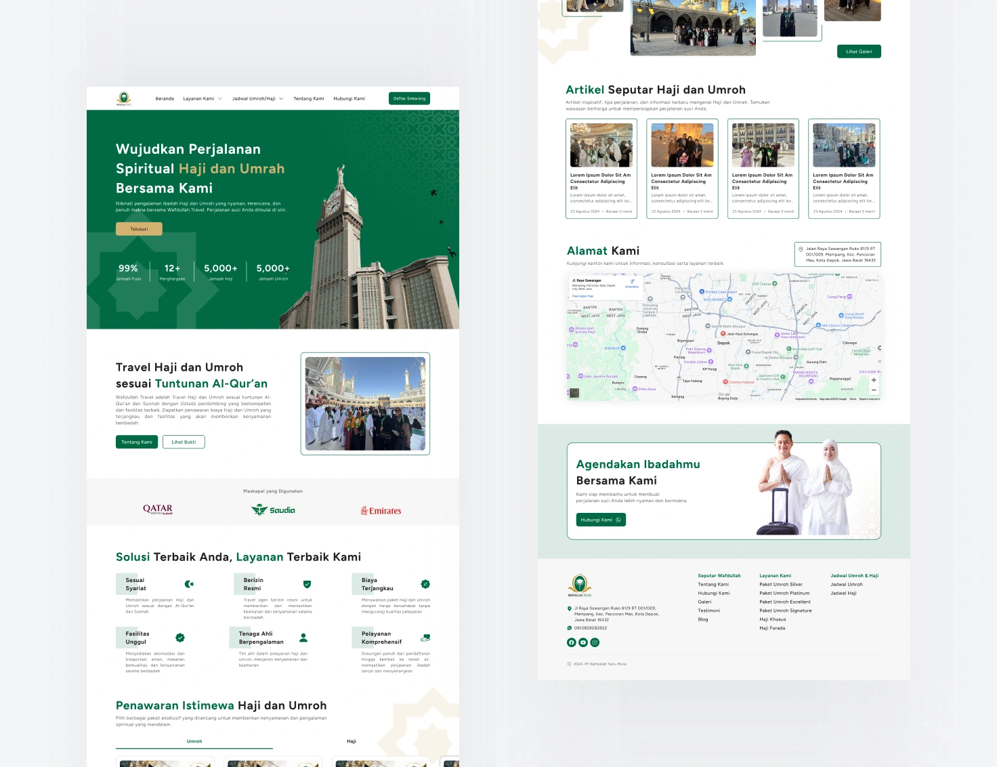Open the Hubungi Kami footer link
Image resolution: width=997 pixels, height=767 pixels.
coord(714,593)
